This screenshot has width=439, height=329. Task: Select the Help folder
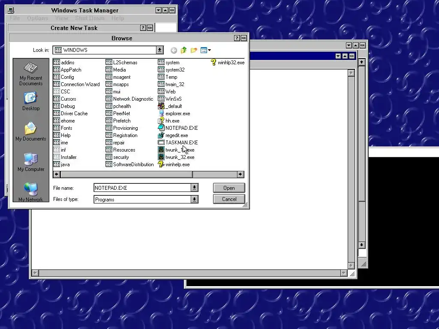click(62, 135)
